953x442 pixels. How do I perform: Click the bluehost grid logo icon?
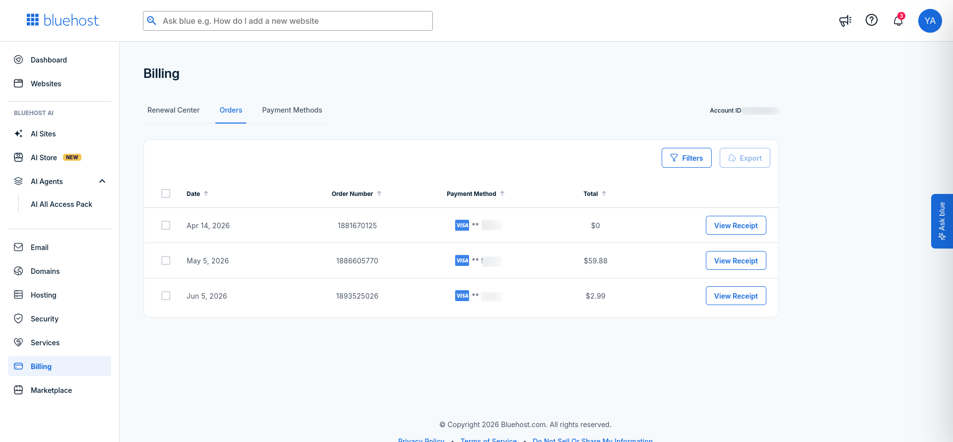33,20
